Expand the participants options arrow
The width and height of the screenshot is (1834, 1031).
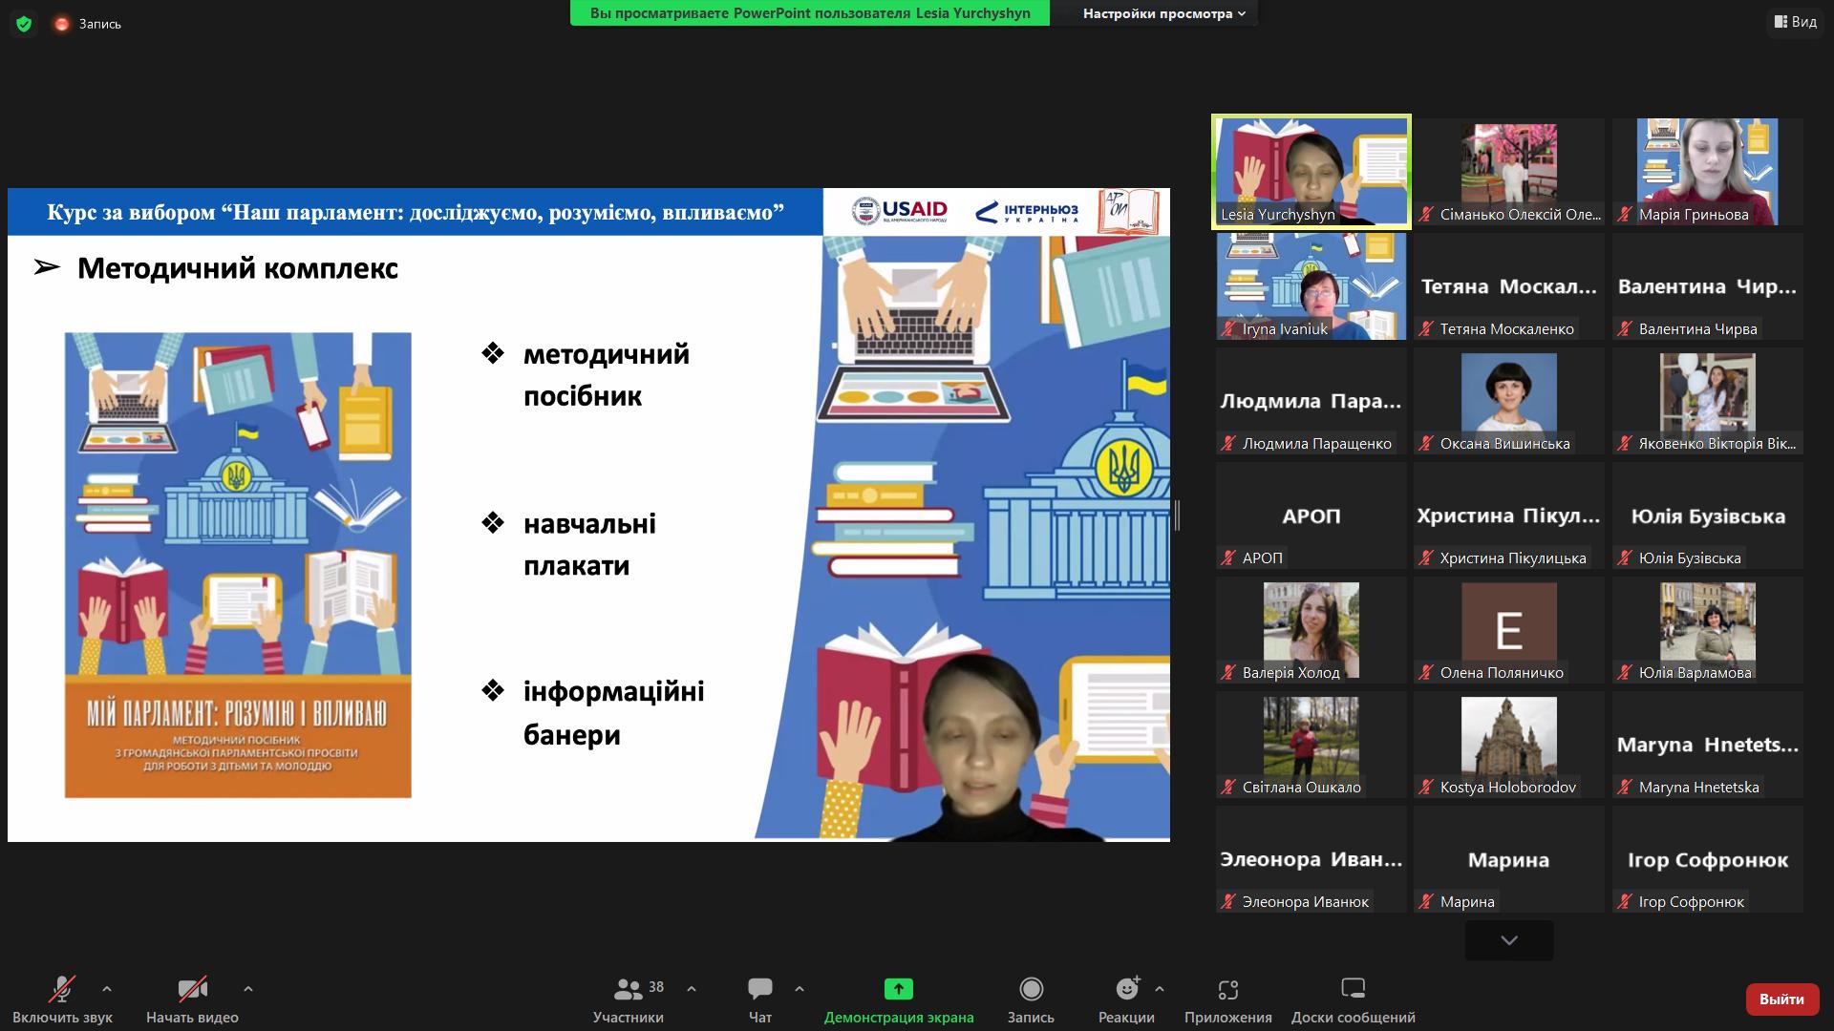(x=692, y=989)
